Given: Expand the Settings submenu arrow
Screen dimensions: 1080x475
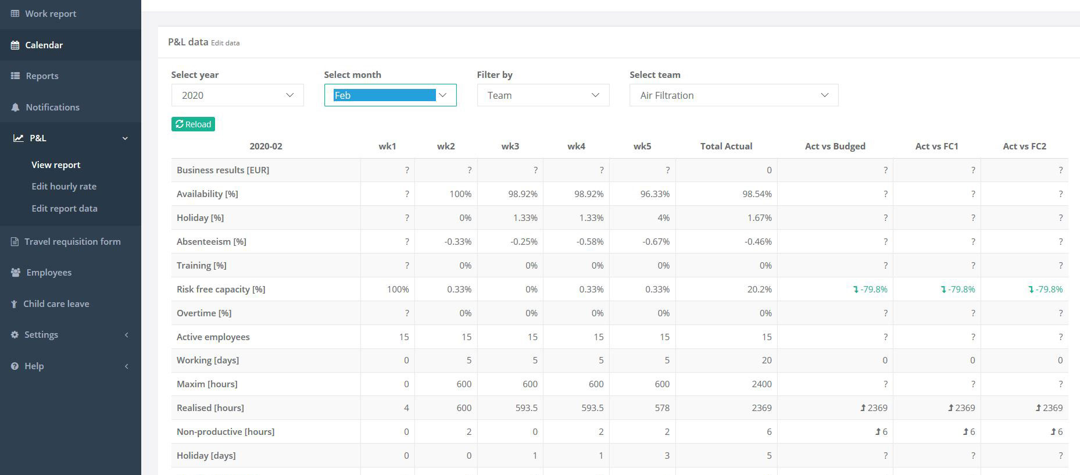Looking at the screenshot, I should click(126, 335).
